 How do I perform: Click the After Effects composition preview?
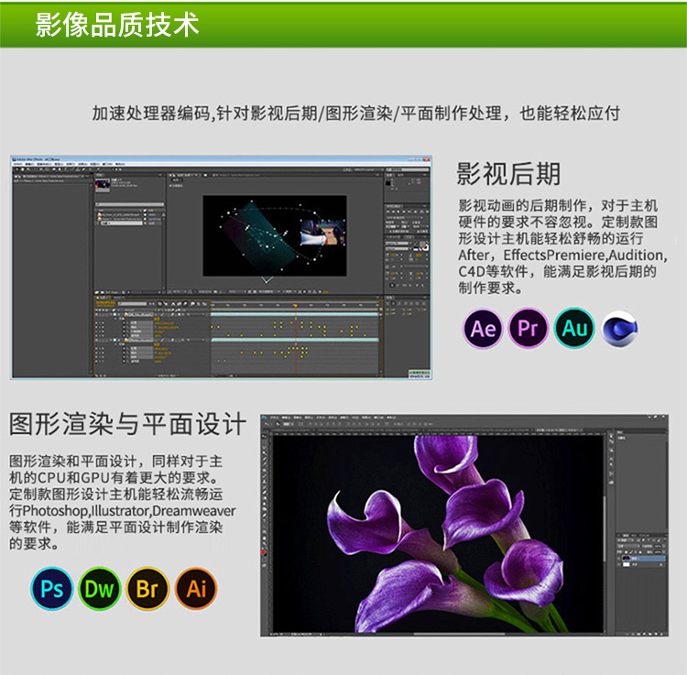pyautogui.click(x=274, y=234)
